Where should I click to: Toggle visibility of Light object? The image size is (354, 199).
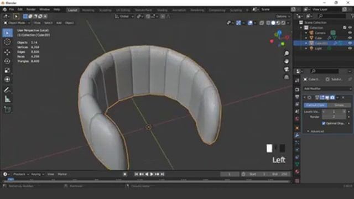[x=350, y=48]
